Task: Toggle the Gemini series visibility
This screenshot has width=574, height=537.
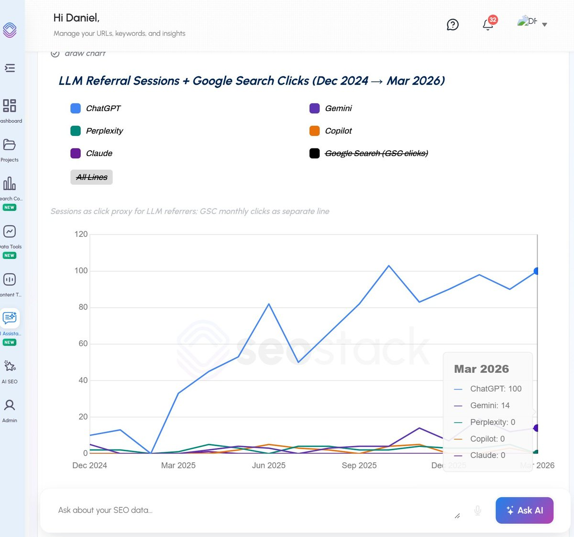Action: pos(338,109)
